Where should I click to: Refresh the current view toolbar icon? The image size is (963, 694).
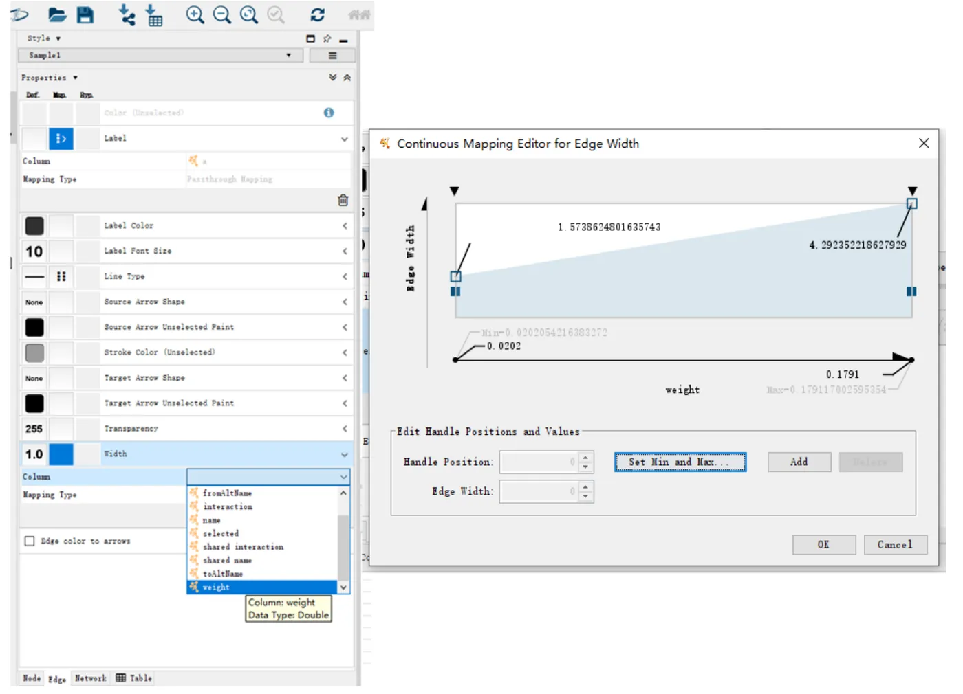tap(317, 15)
